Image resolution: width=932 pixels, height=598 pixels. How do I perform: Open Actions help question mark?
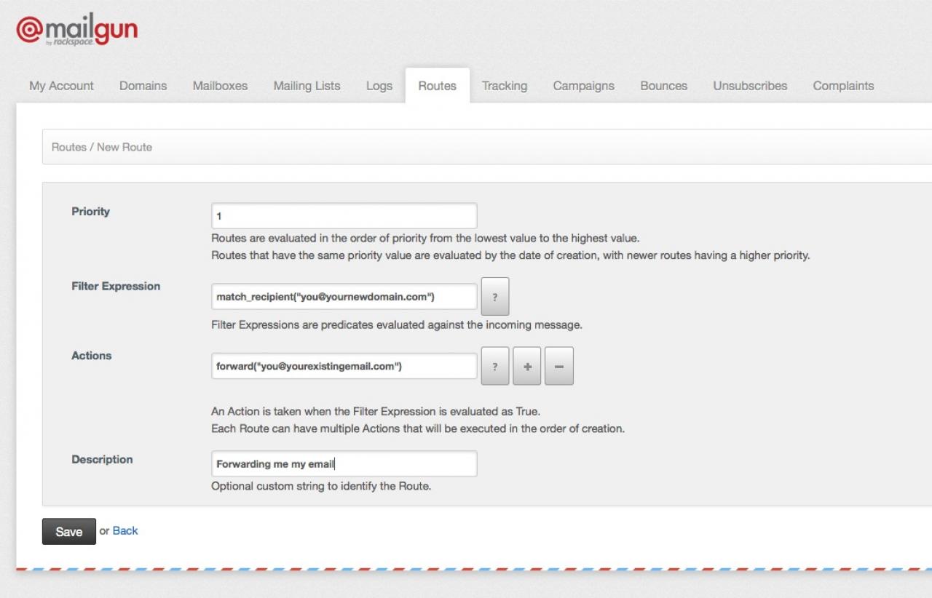(x=495, y=366)
